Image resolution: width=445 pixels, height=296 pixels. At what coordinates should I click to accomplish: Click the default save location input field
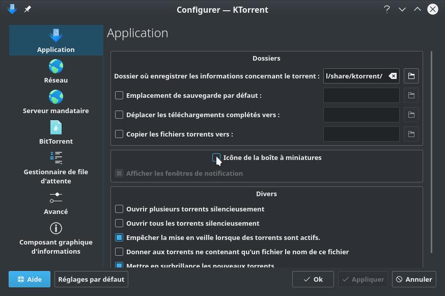pos(361,95)
